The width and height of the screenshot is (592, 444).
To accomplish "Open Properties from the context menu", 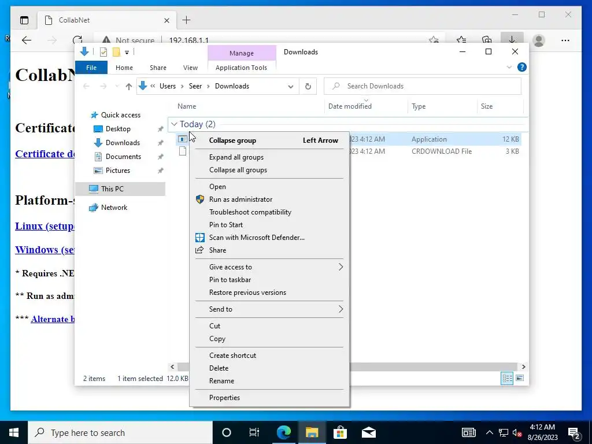I will pos(224,398).
